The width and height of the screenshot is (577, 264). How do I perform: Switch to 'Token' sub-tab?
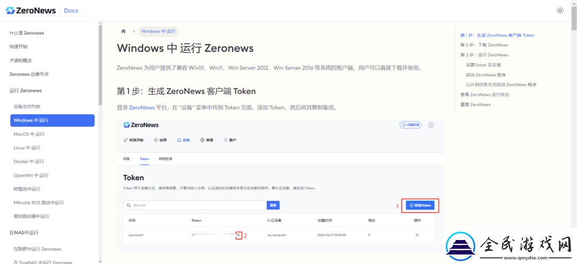[x=144, y=159]
